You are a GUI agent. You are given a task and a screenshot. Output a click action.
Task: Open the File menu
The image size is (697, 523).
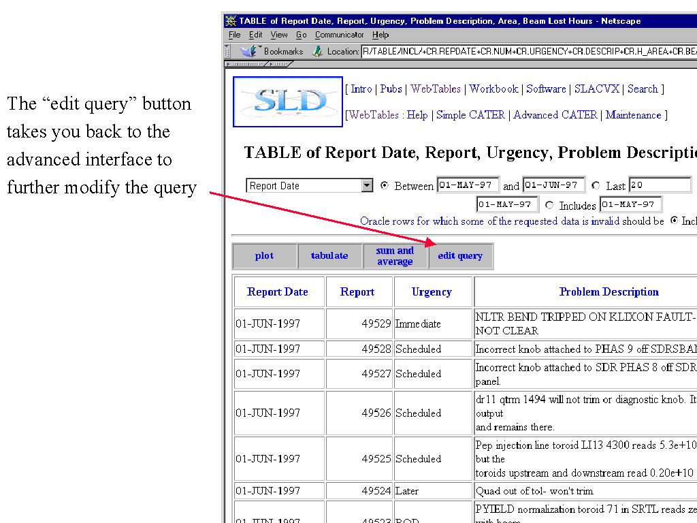tap(234, 35)
